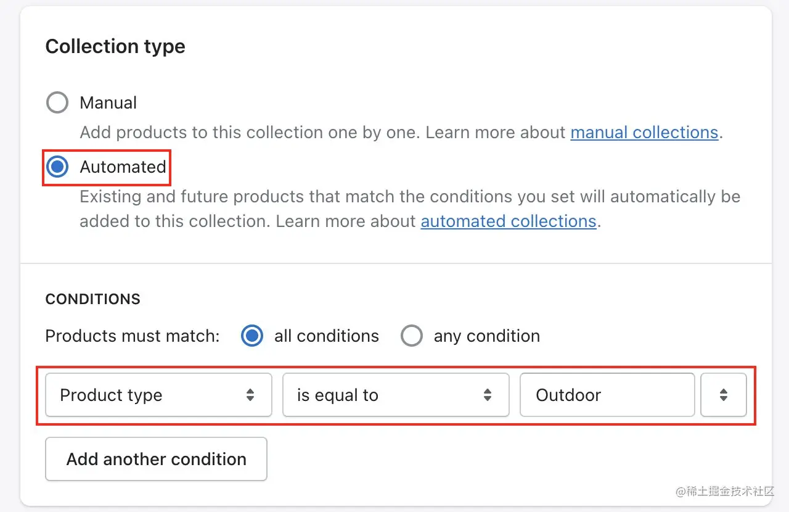This screenshot has width=789, height=512.
Task: Click the arrow icon inside 'is equal to' select
Action: click(488, 395)
